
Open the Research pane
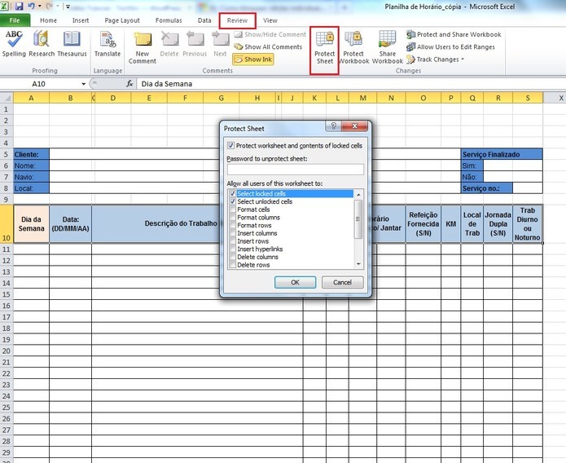tap(42, 44)
